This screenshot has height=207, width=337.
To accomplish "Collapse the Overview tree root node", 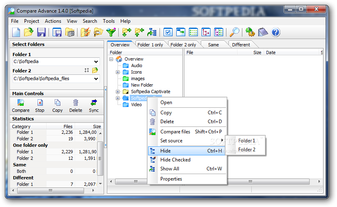I will tap(111, 59).
